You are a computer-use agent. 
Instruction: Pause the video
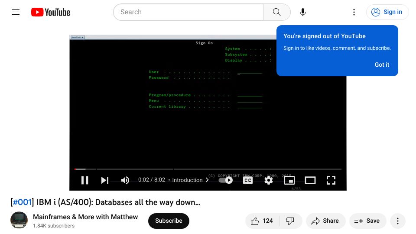[x=84, y=180]
